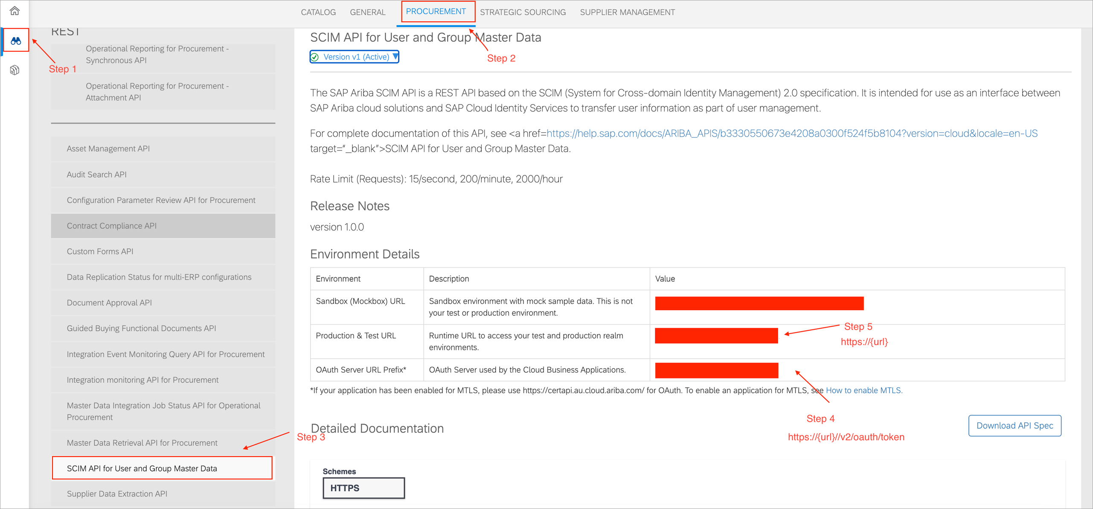Screen dimensions: 1093x509
Task: Open the SUPPLIER MANAGEMENT tab
Action: 627,12
